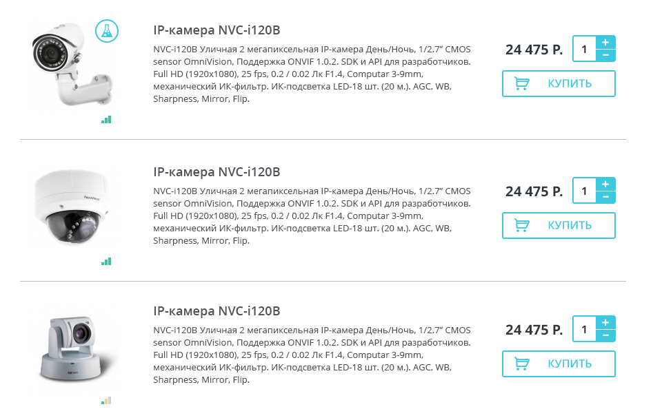Open third IP-камера NVC-i120B title link
Screen dimensions: 653x420
(217, 311)
